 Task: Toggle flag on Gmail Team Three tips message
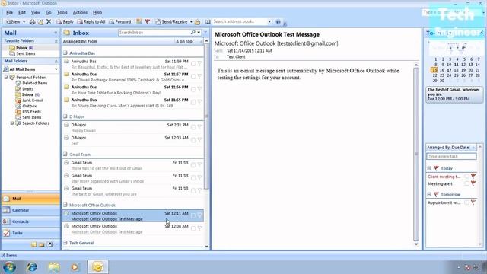pyautogui.click(x=199, y=165)
